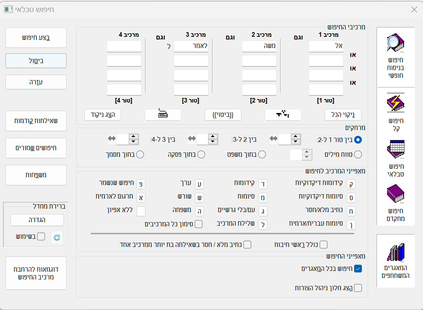Viewport: 423px width, 310px height.
Task: Select the בתוך משפט radio button
Action: tap(262, 154)
